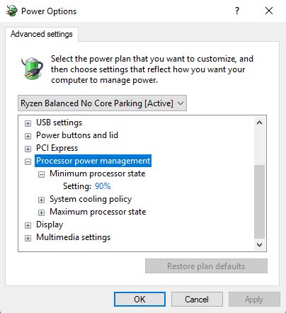Click the OK button
This screenshot has height=313, width=286.
139,299
